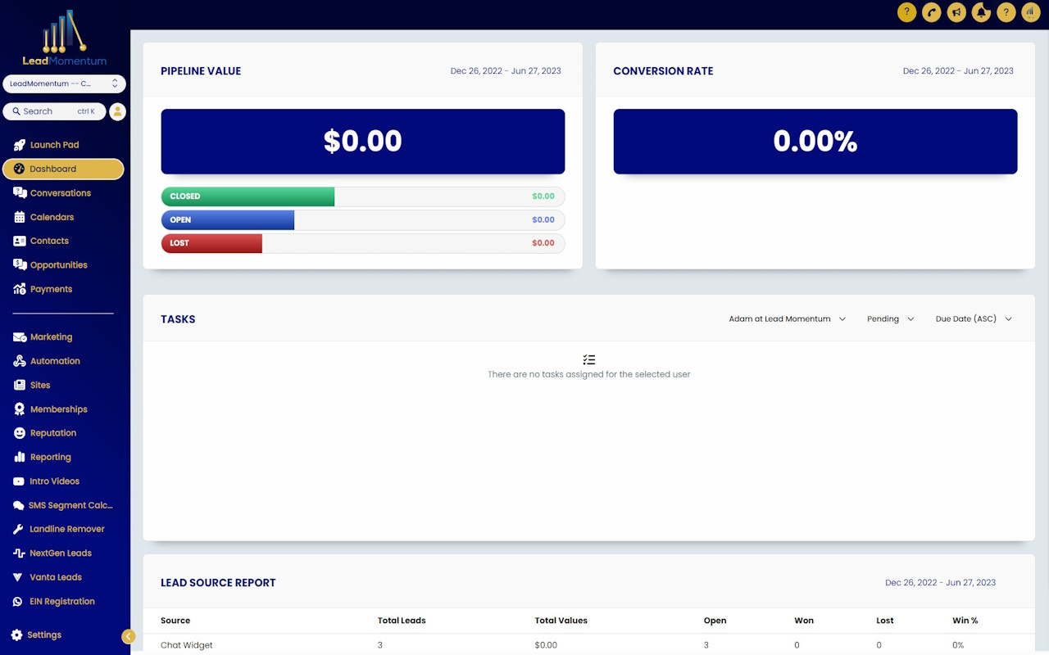Expand the Adam at Lead Momentum dropdown

(787, 319)
